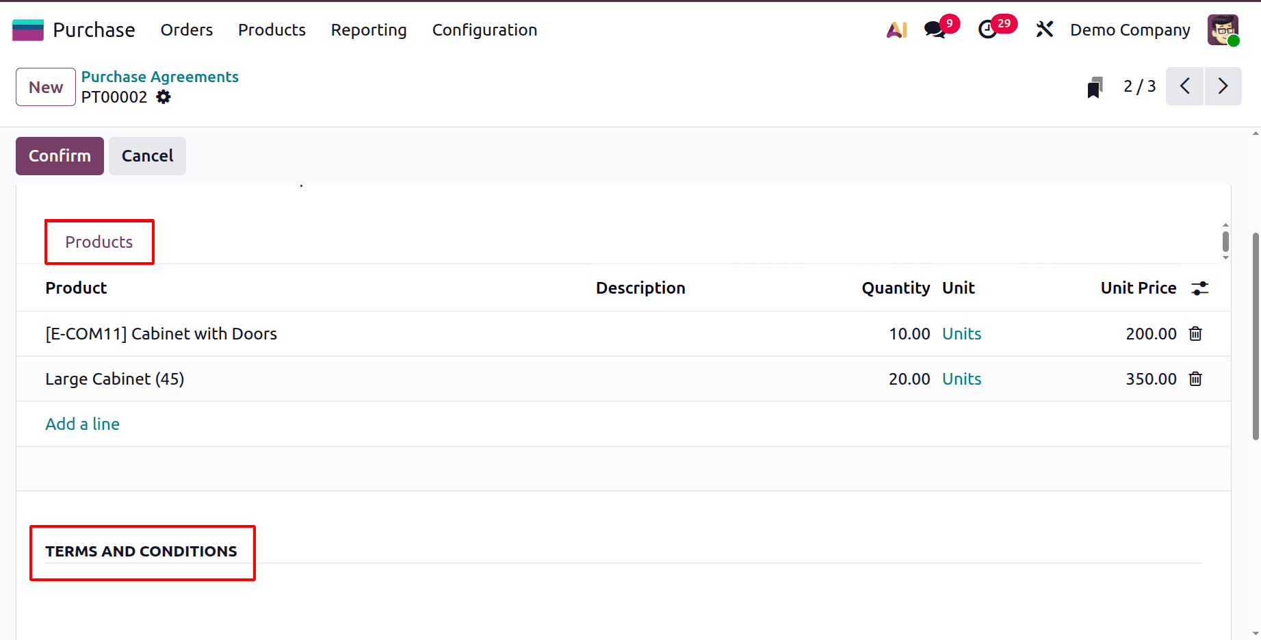This screenshot has width=1261, height=640.
Task: Return to Purchase Agreements list via breadcrumb
Action: [x=159, y=76]
